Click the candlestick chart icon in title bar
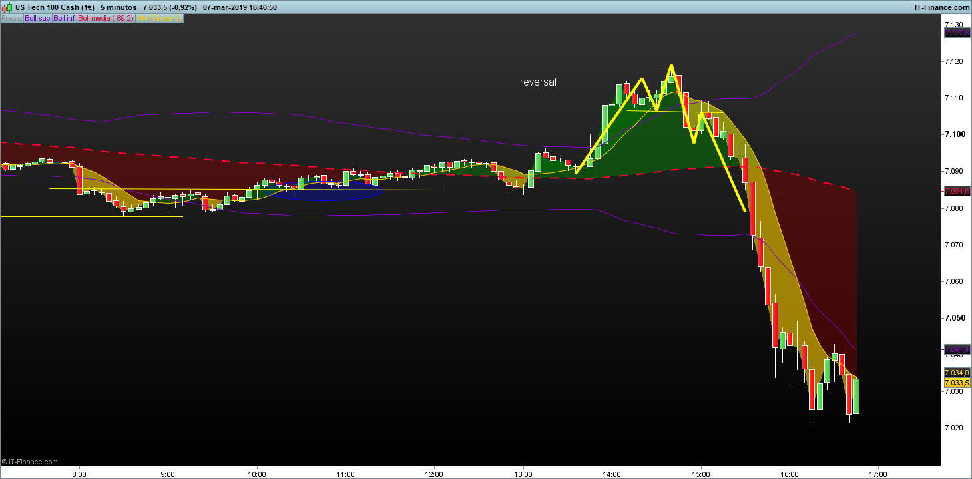 [7, 7]
